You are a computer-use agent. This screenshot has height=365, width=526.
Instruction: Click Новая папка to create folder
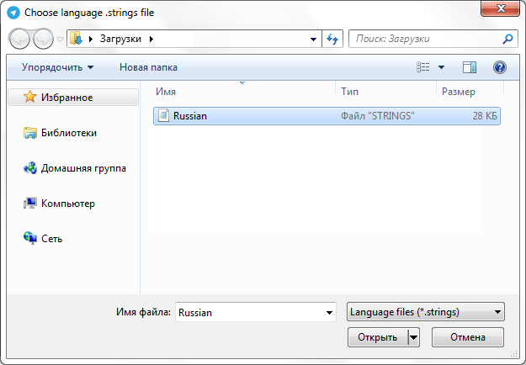(x=148, y=67)
